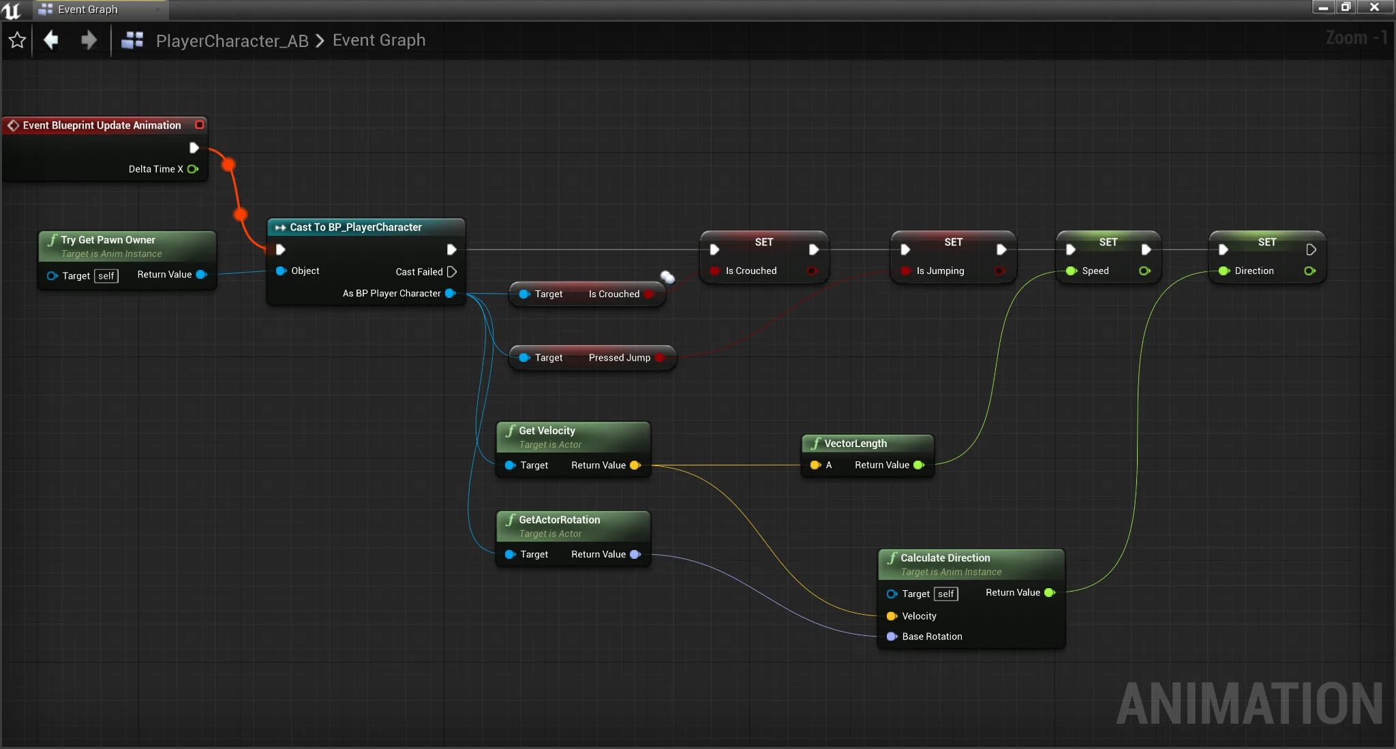The width and height of the screenshot is (1396, 749).
Task: Click the Pressed Jump red output pin
Action: 659,357
